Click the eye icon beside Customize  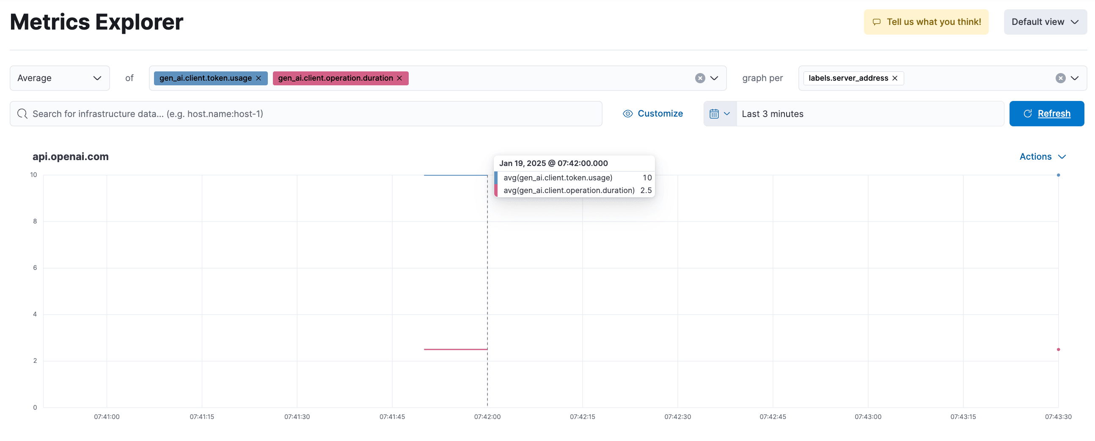(x=628, y=114)
